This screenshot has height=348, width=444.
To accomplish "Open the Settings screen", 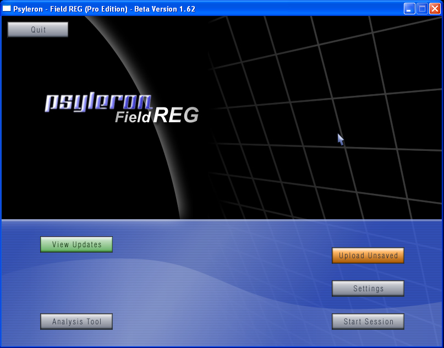I will [x=368, y=288].
